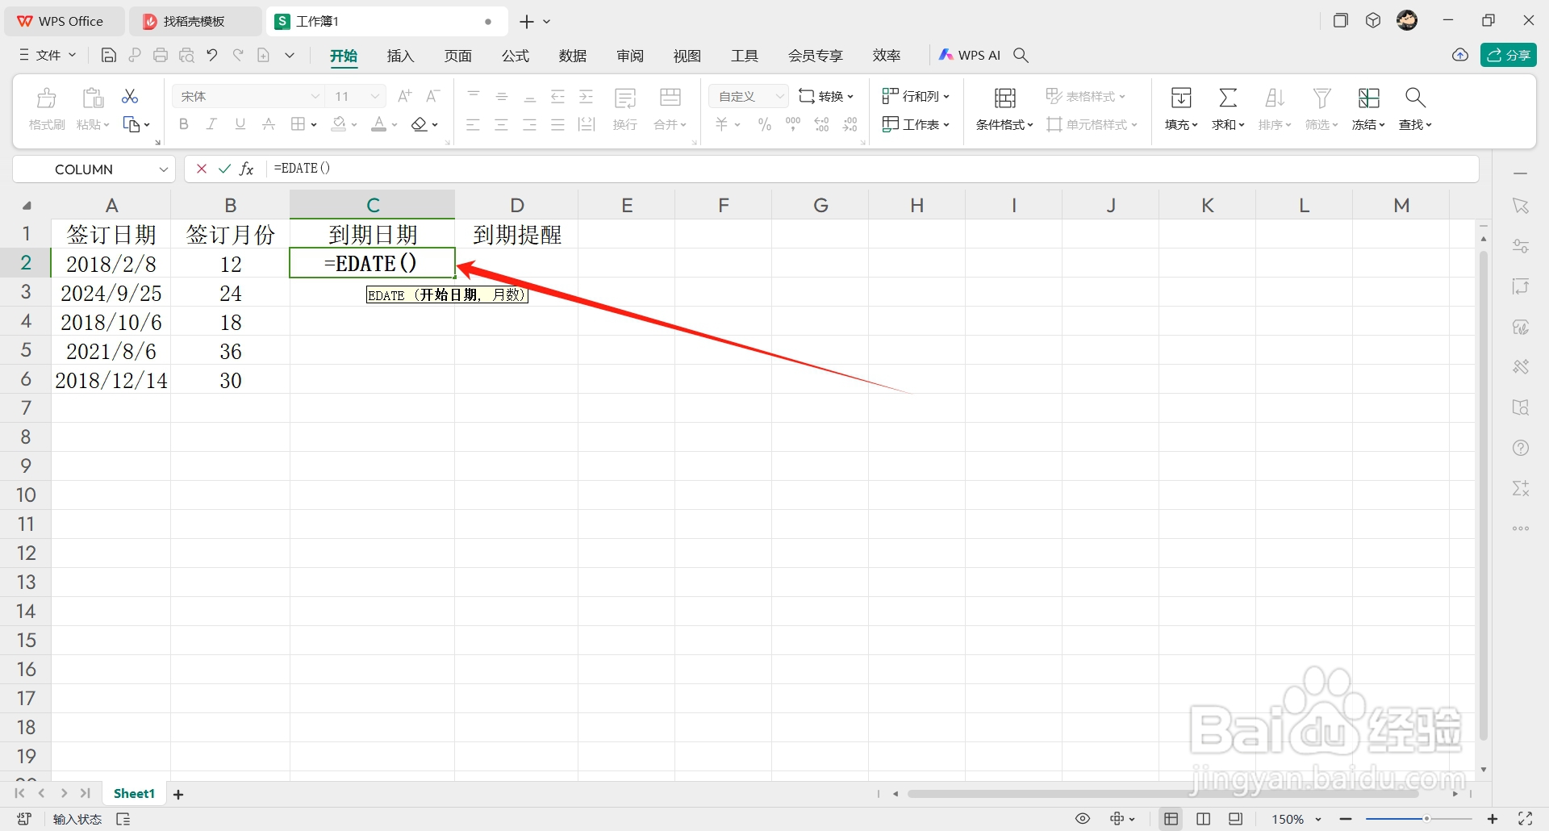Select cell B5 with value 36
Viewport: 1549px width, 831px height.
(231, 351)
